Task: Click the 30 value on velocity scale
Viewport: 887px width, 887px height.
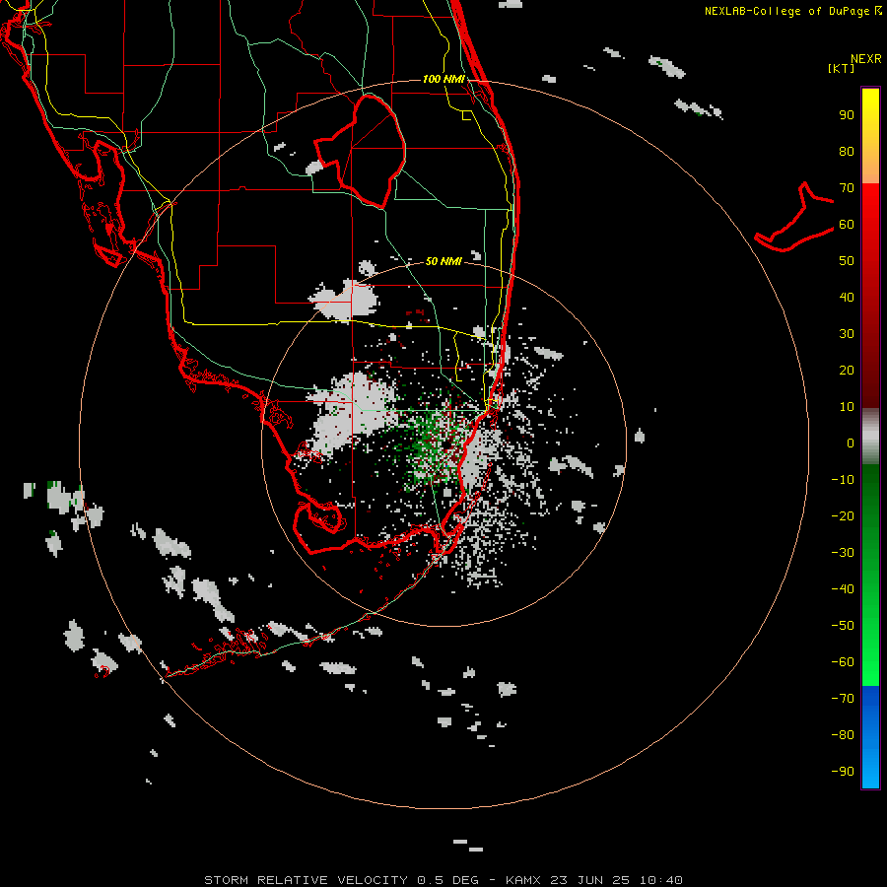Action: pyautogui.click(x=847, y=334)
